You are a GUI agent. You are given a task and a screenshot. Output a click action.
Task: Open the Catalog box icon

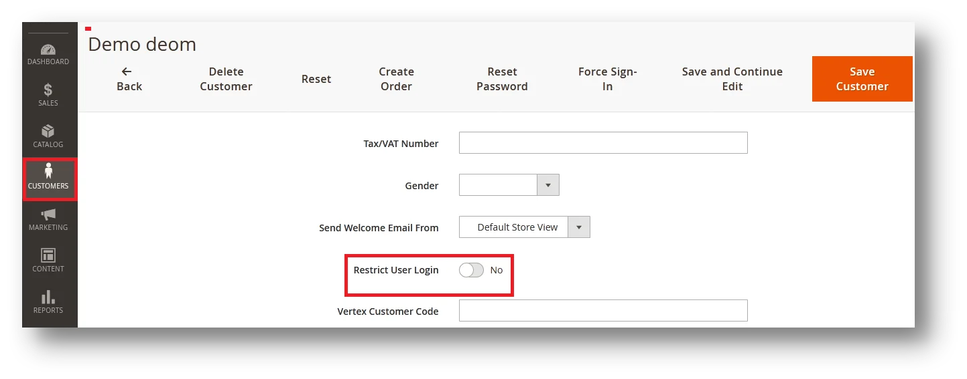point(48,132)
